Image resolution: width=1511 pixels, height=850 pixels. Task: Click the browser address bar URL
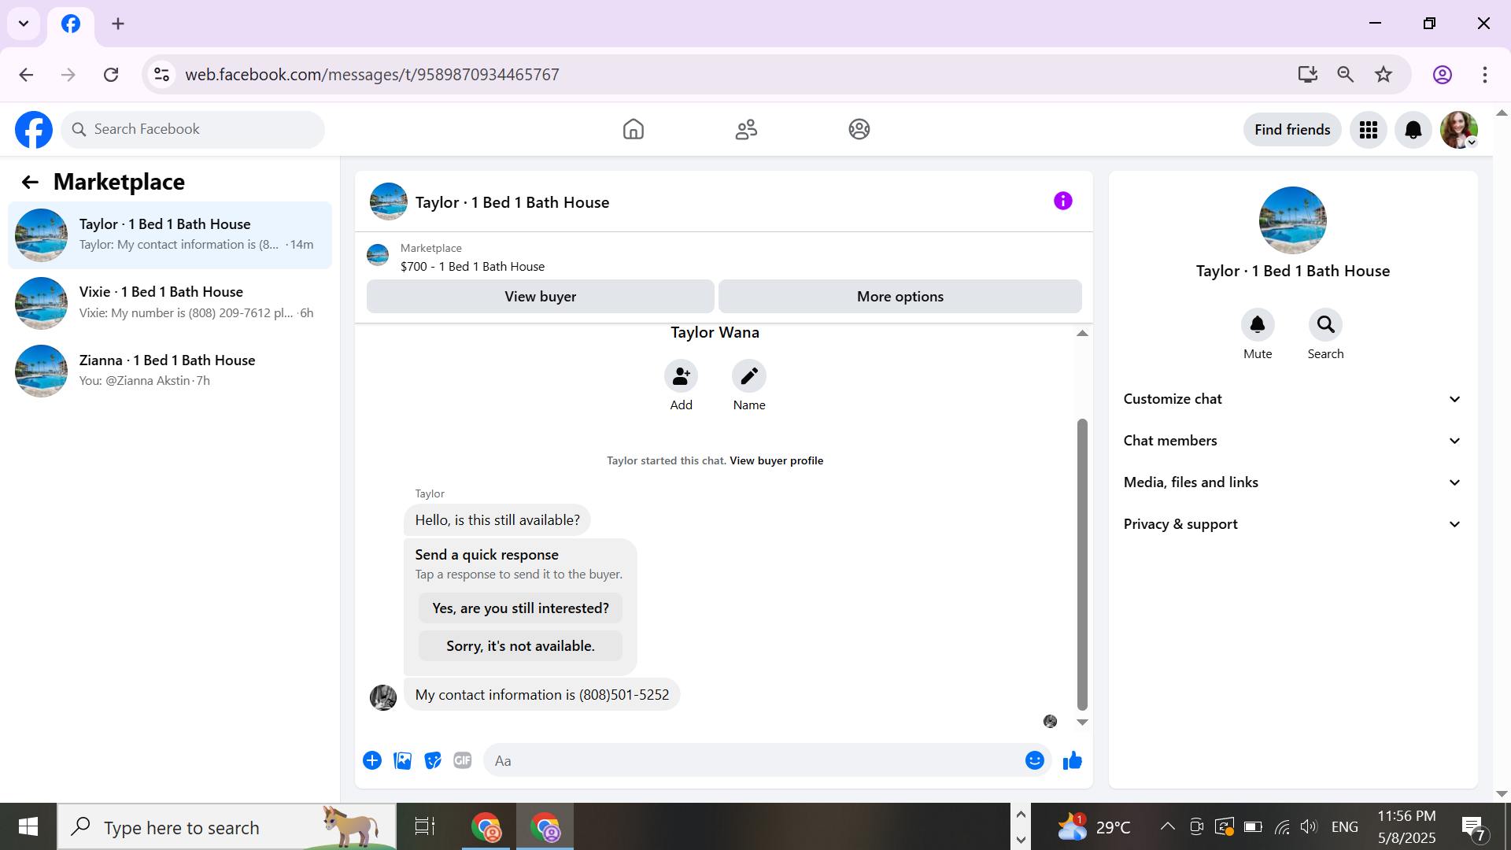[372, 75]
